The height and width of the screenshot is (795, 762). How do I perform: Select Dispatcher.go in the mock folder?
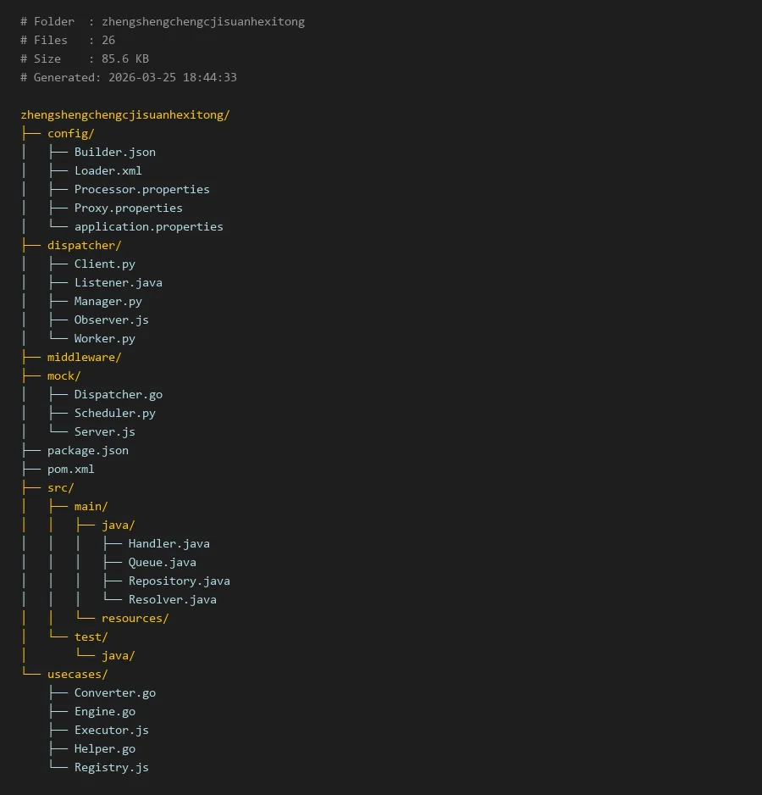118,394
